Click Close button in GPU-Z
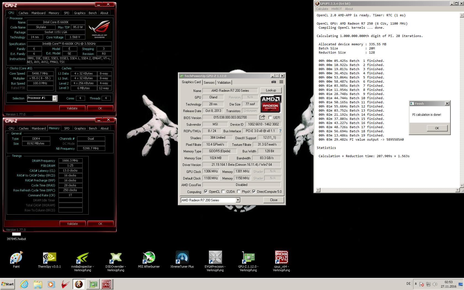 click(x=274, y=200)
